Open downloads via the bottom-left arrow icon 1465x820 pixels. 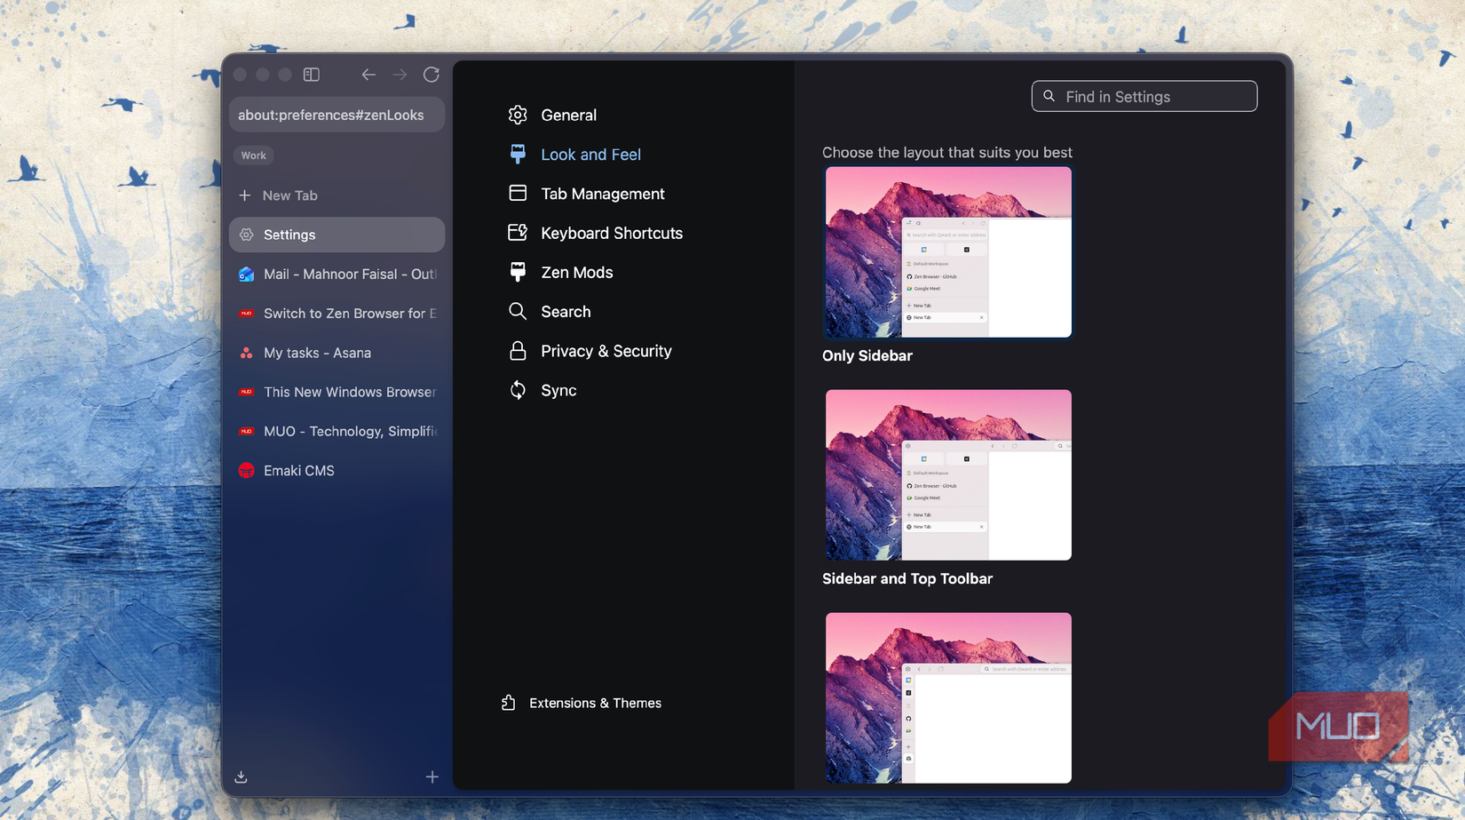[x=241, y=776]
